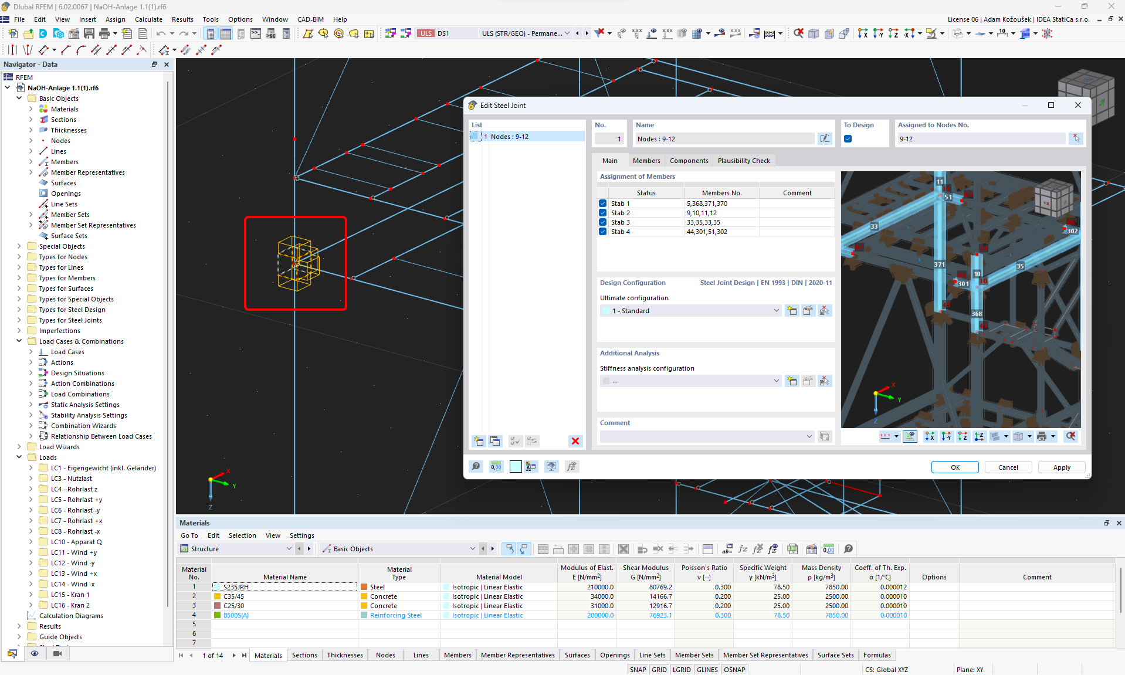Click the edit name icon beside Nodes : 9-12
Screen dimensions: 1125x675
[825, 139]
